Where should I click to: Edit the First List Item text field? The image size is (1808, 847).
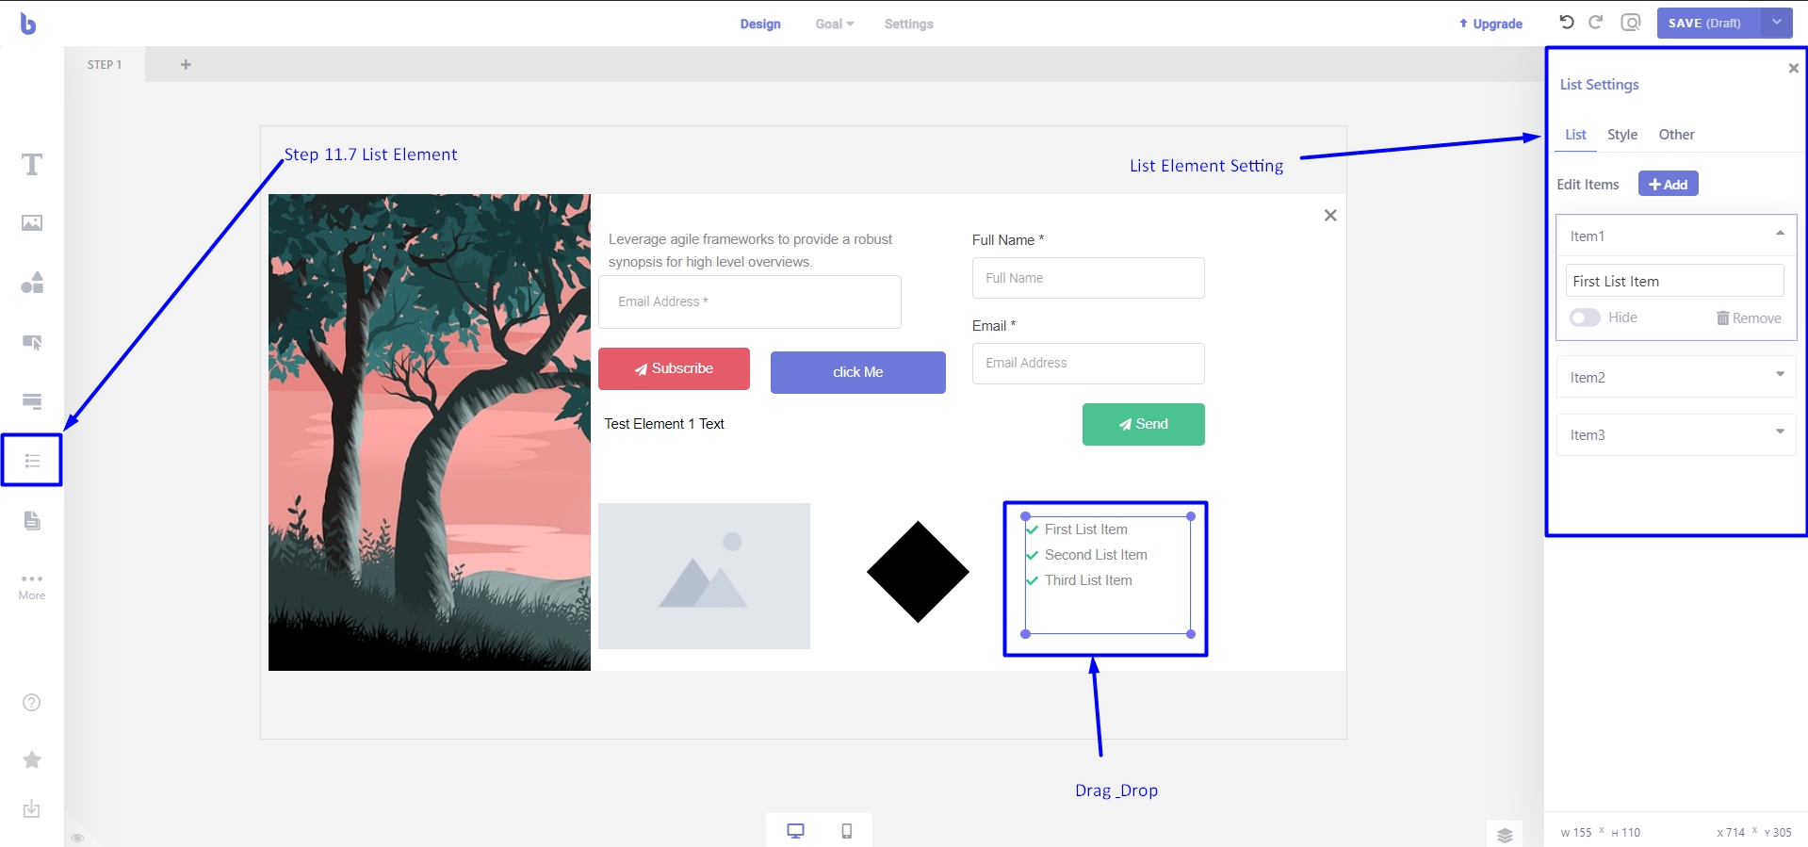click(1675, 281)
